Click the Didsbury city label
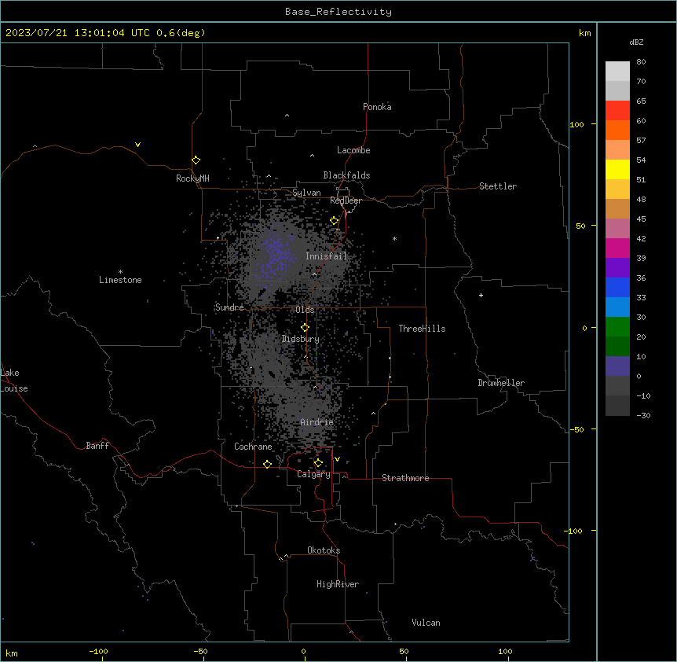 point(301,339)
